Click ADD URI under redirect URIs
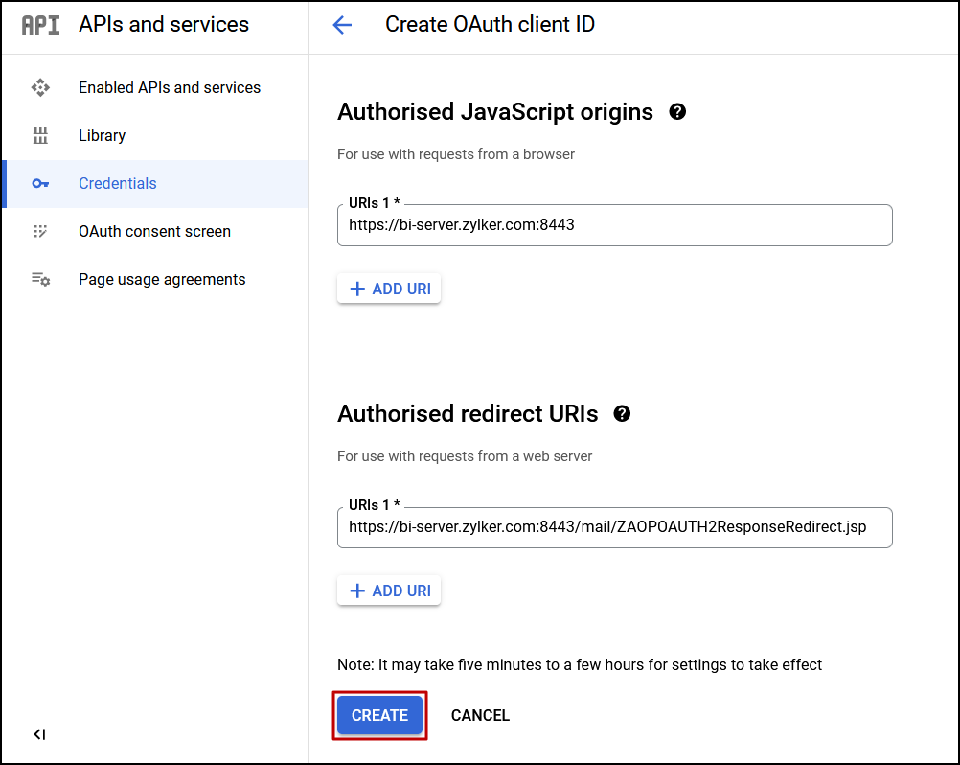The image size is (960, 765). pos(388,590)
